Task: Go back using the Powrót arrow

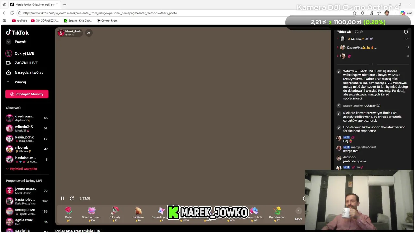Action: pyautogui.click(x=9, y=42)
